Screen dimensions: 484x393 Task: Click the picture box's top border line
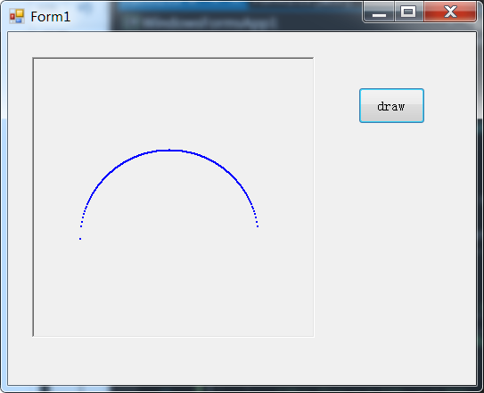pos(173,58)
